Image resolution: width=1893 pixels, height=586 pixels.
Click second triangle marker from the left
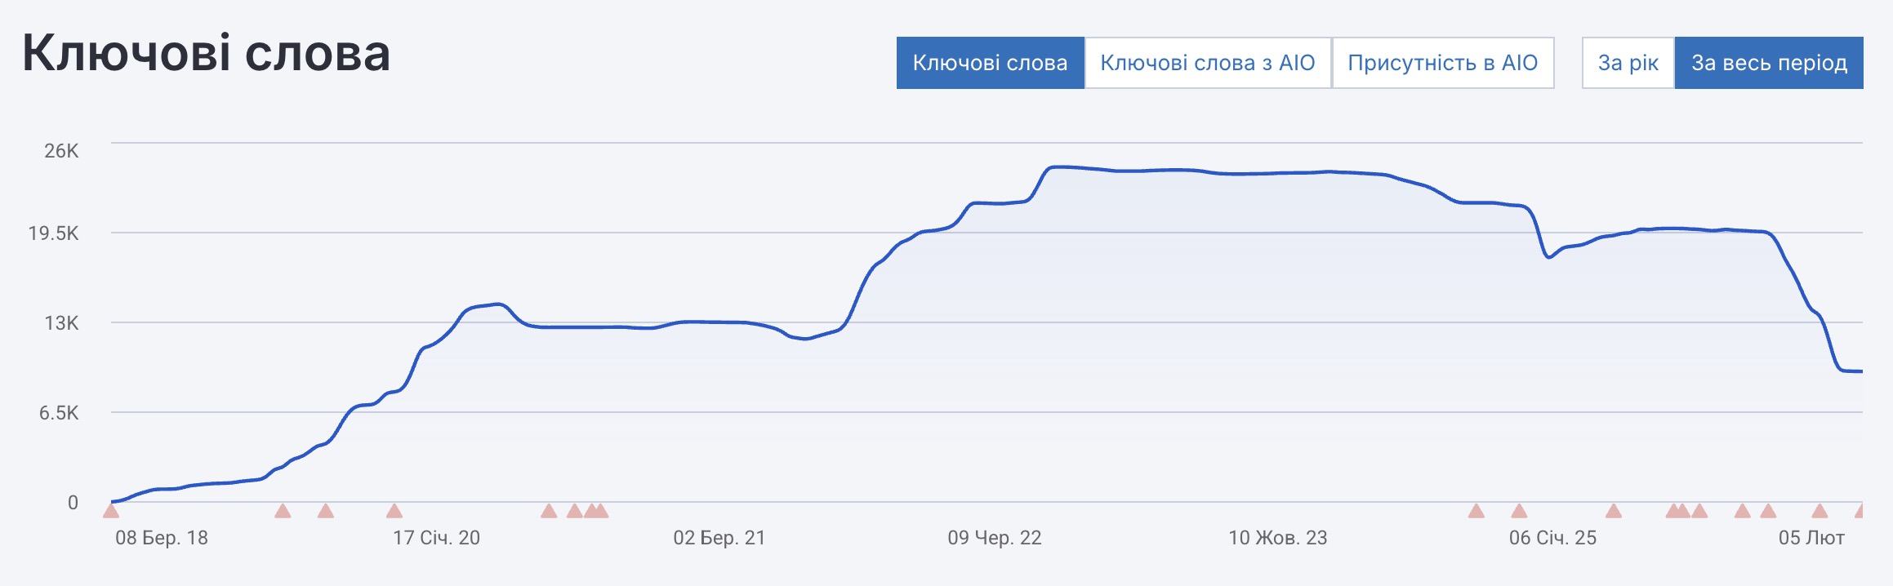pos(283,512)
